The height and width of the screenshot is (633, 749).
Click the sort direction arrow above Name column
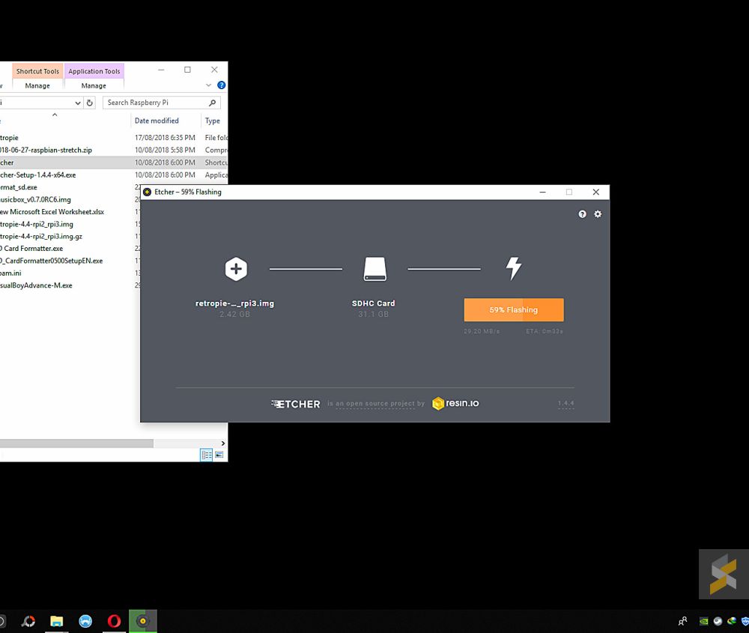point(55,115)
